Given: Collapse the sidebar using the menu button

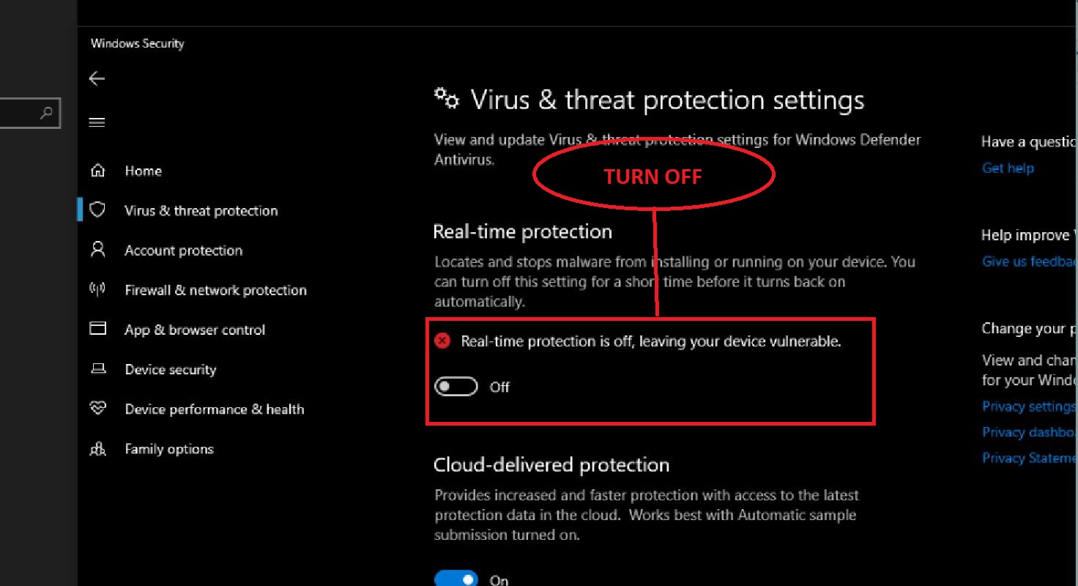Looking at the screenshot, I should 97,122.
